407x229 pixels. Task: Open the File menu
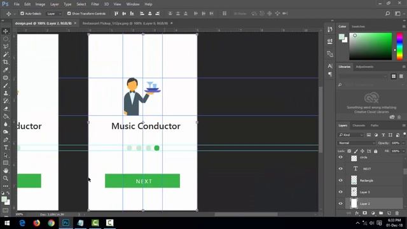[x=17, y=4]
